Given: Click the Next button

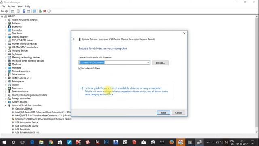Looking at the screenshot, I should point(163,113).
